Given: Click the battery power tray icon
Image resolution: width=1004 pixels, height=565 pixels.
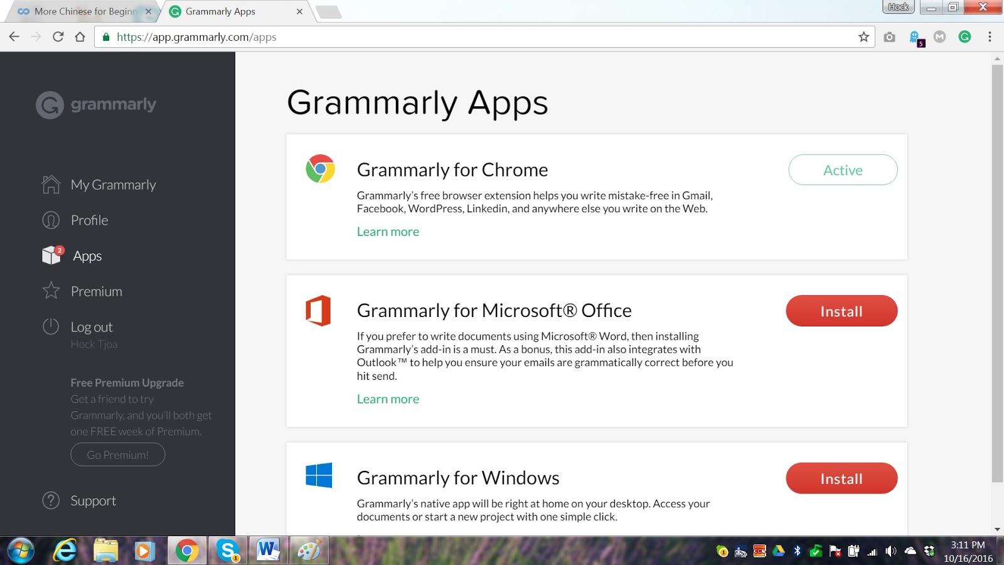Looking at the screenshot, I should (853, 551).
